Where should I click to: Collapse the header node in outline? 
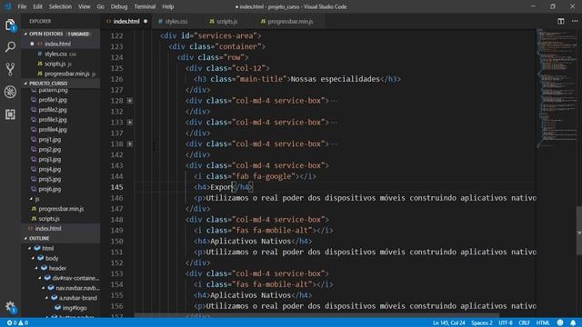[36, 268]
